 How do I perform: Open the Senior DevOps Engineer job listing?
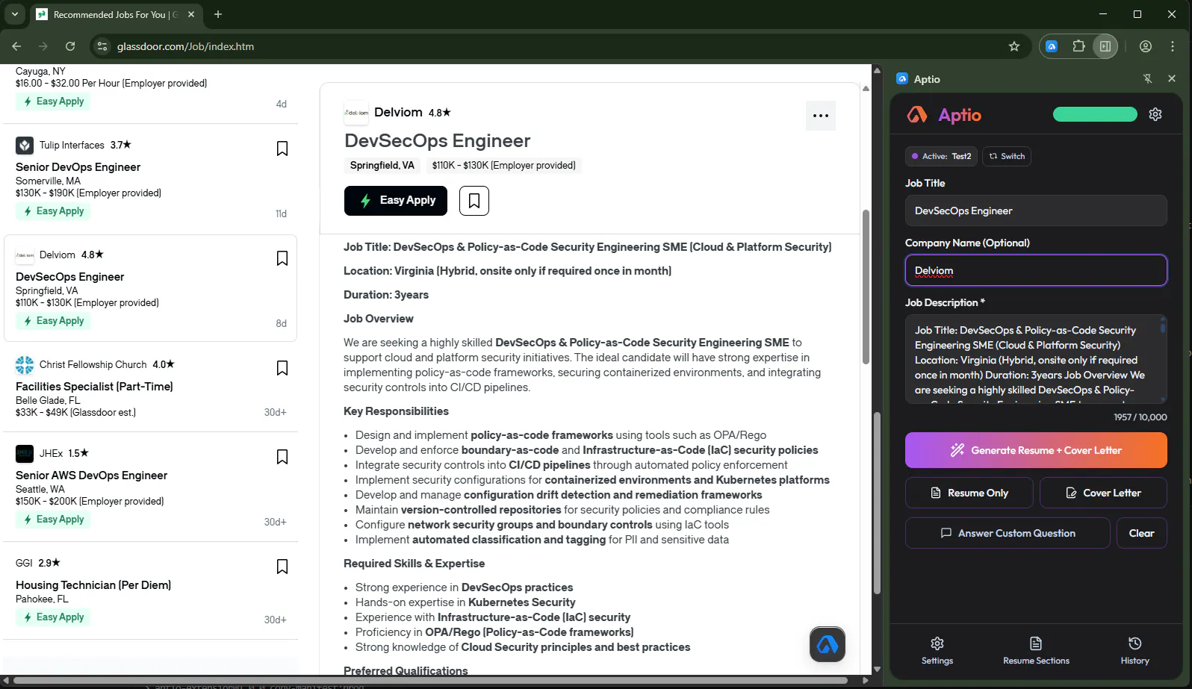[x=78, y=167]
